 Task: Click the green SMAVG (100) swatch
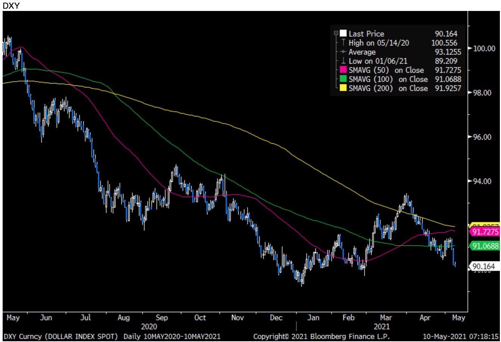pos(343,79)
